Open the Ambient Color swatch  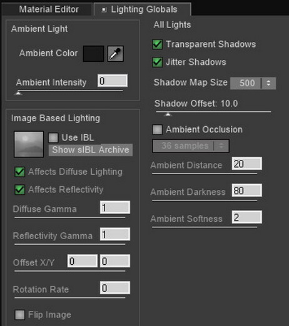[93, 54]
